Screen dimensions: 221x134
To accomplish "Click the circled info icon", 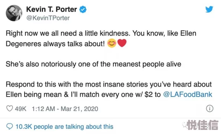I will pos(209,108).
